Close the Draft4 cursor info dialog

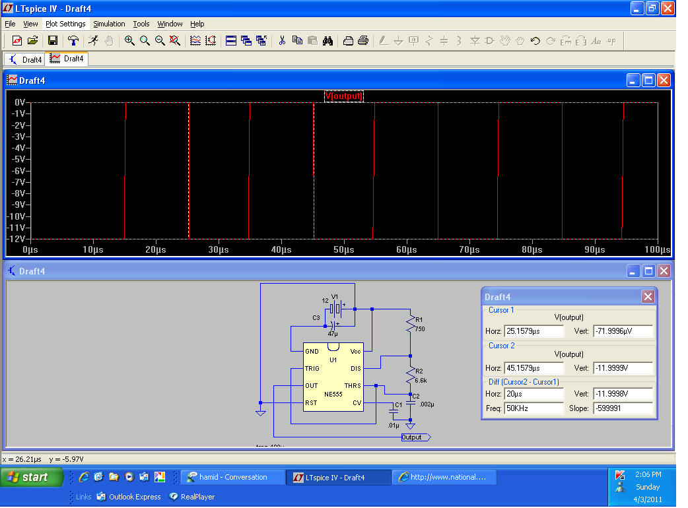(x=648, y=297)
